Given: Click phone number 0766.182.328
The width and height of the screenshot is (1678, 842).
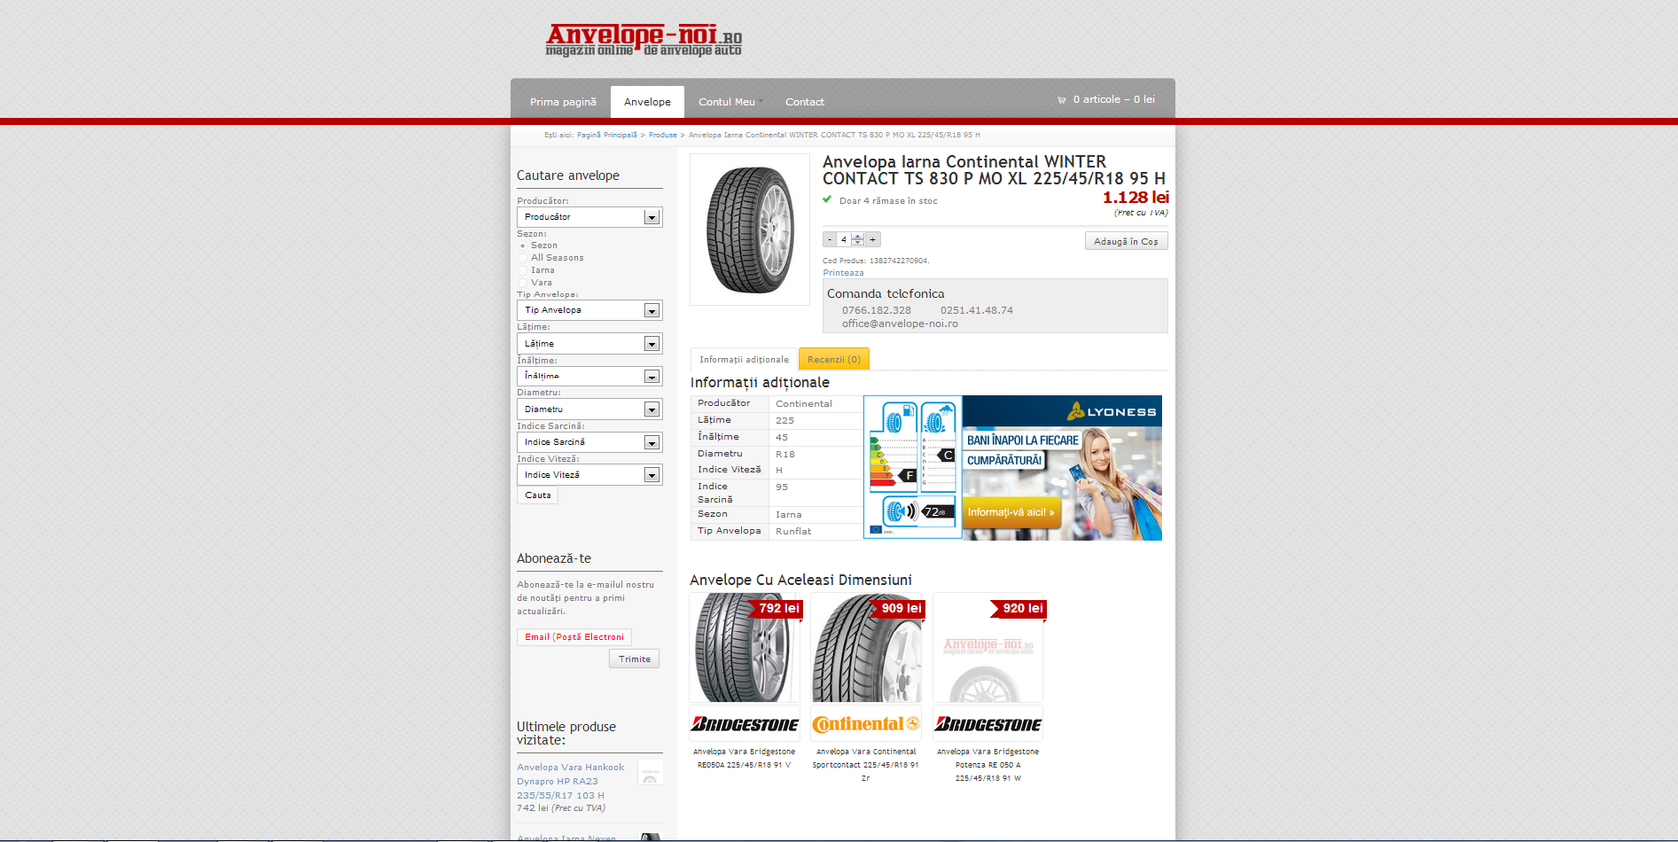Looking at the screenshot, I should [x=877, y=310].
